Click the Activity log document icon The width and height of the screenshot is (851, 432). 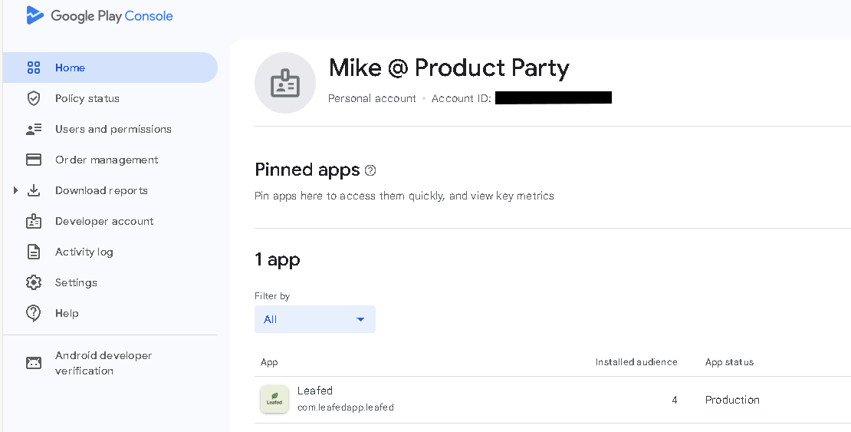(34, 252)
